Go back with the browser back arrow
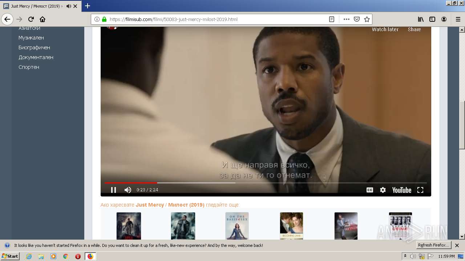 click(7, 19)
